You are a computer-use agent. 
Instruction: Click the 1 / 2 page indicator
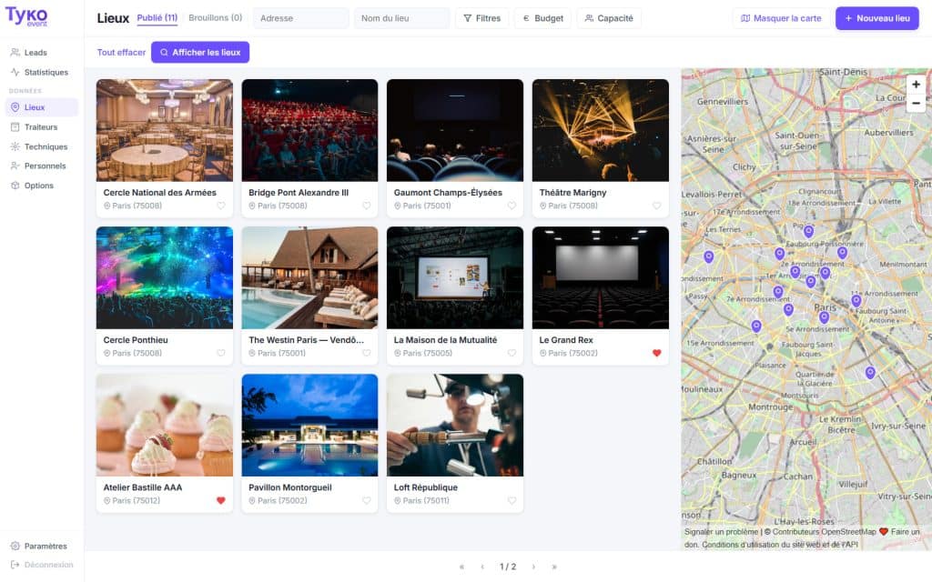508,567
